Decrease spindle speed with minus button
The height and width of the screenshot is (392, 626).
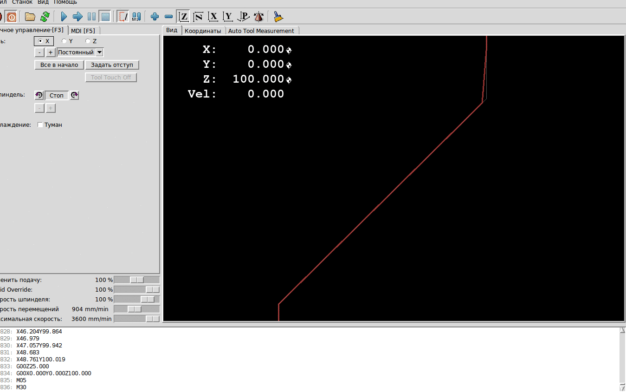pyautogui.click(x=40, y=108)
